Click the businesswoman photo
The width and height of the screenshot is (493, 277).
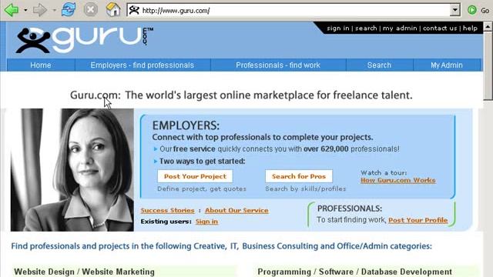coord(72,170)
